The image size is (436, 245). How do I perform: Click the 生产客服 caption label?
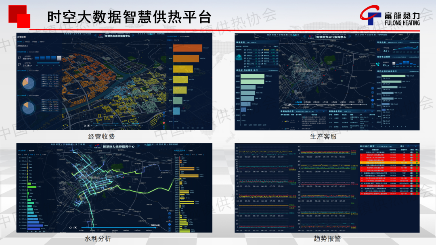point(323,137)
